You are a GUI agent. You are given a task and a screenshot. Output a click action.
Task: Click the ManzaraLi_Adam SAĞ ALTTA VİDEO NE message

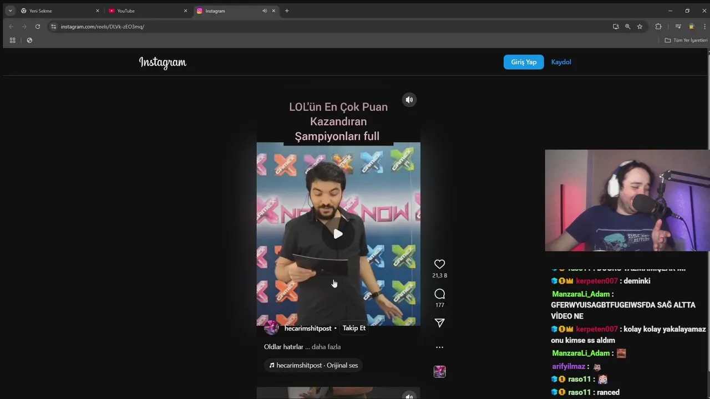click(623, 305)
